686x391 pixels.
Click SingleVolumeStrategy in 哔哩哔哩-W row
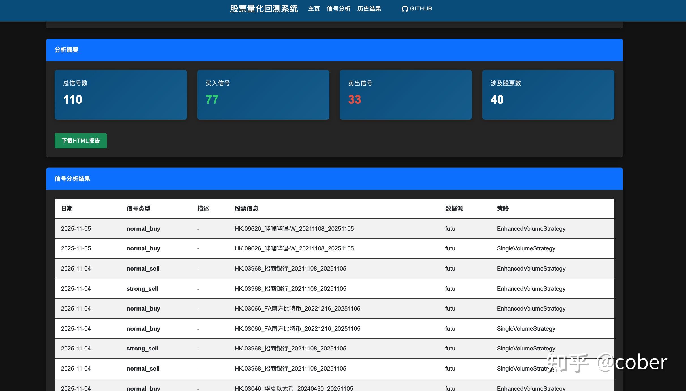[526, 248]
